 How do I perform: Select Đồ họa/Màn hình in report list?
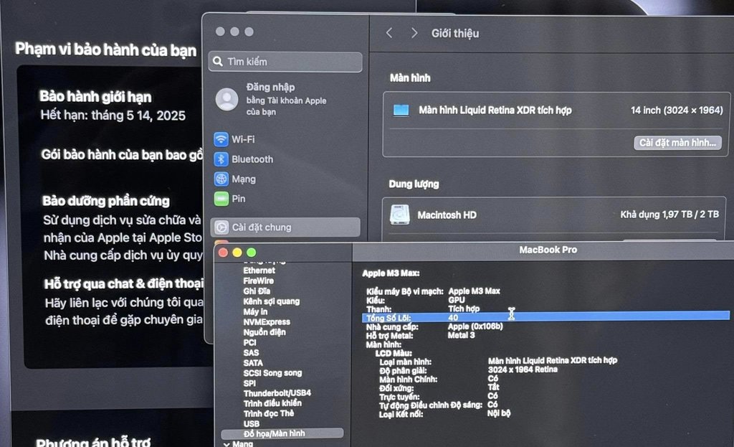[282, 433]
